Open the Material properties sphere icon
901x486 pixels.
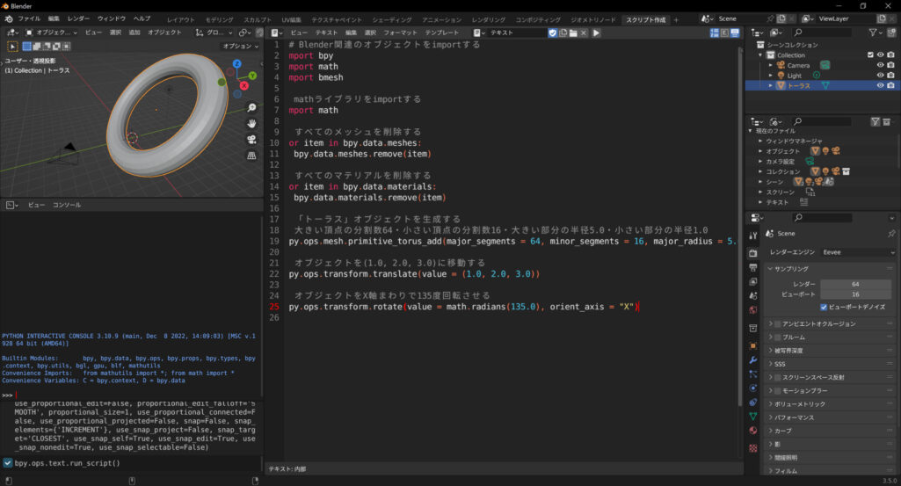click(753, 431)
